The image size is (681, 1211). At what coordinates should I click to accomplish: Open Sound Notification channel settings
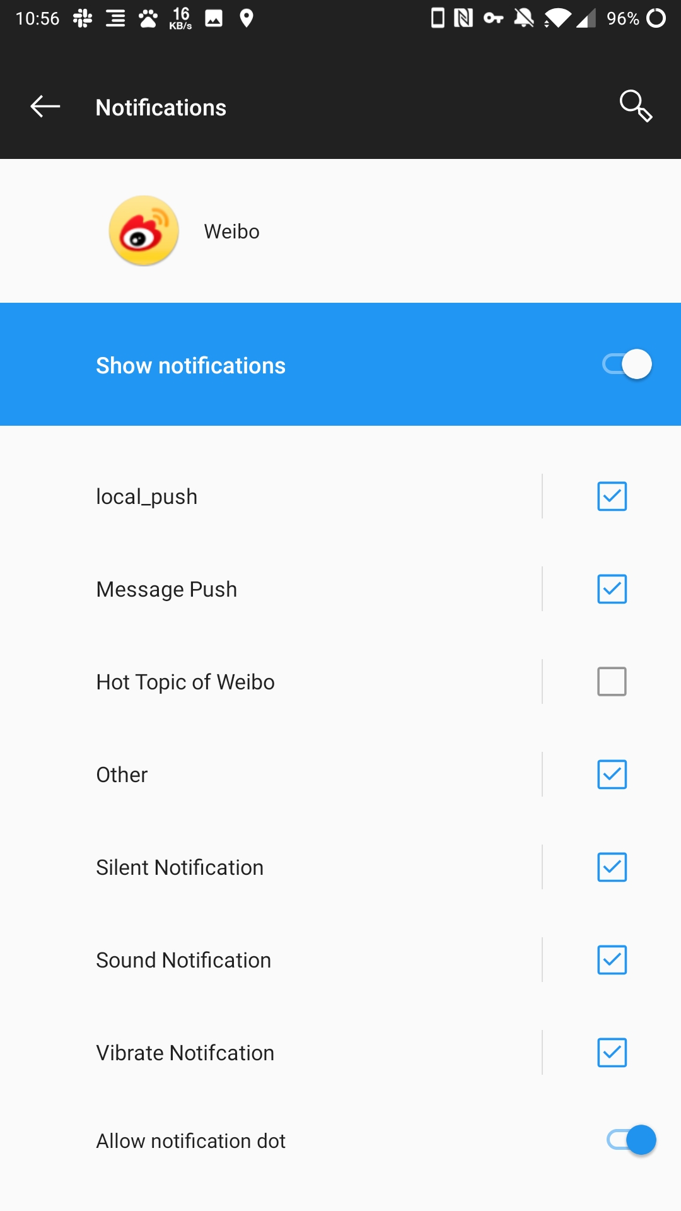click(271, 960)
